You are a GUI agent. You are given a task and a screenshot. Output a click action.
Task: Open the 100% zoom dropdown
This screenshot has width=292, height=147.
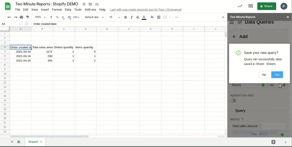point(40,17)
